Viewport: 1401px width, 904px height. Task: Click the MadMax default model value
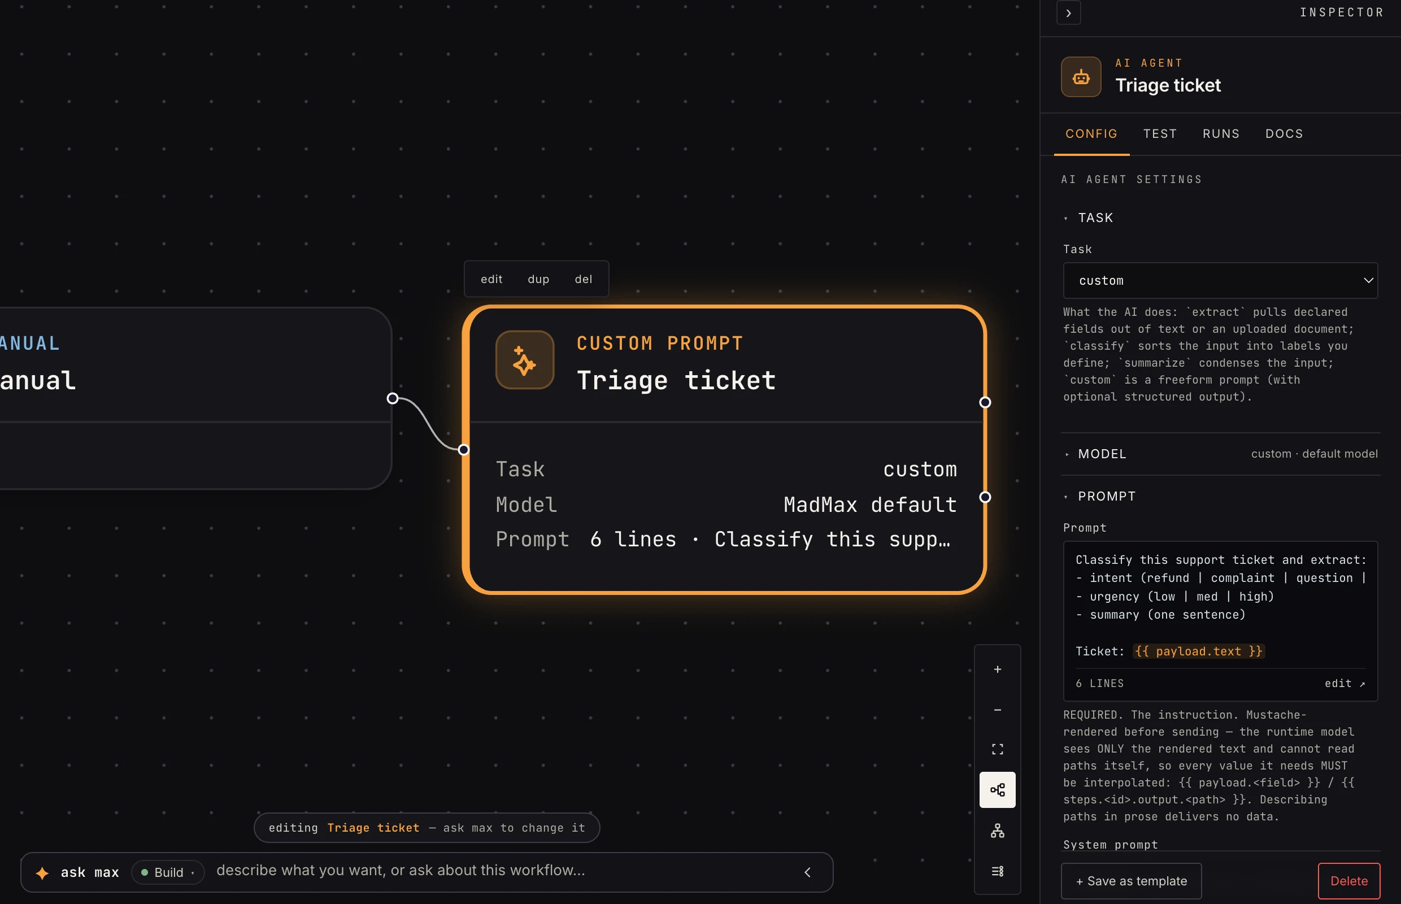(x=870, y=505)
